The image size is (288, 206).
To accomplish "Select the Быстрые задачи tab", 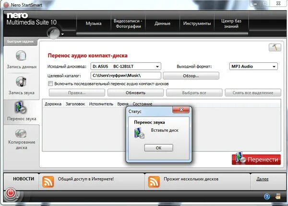I will (20, 42).
